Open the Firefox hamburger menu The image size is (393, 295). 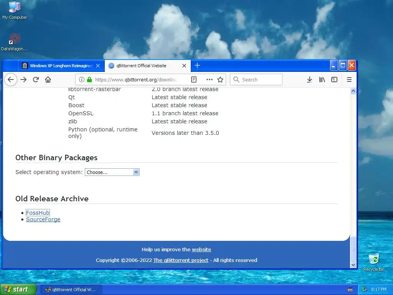pos(349,80)
